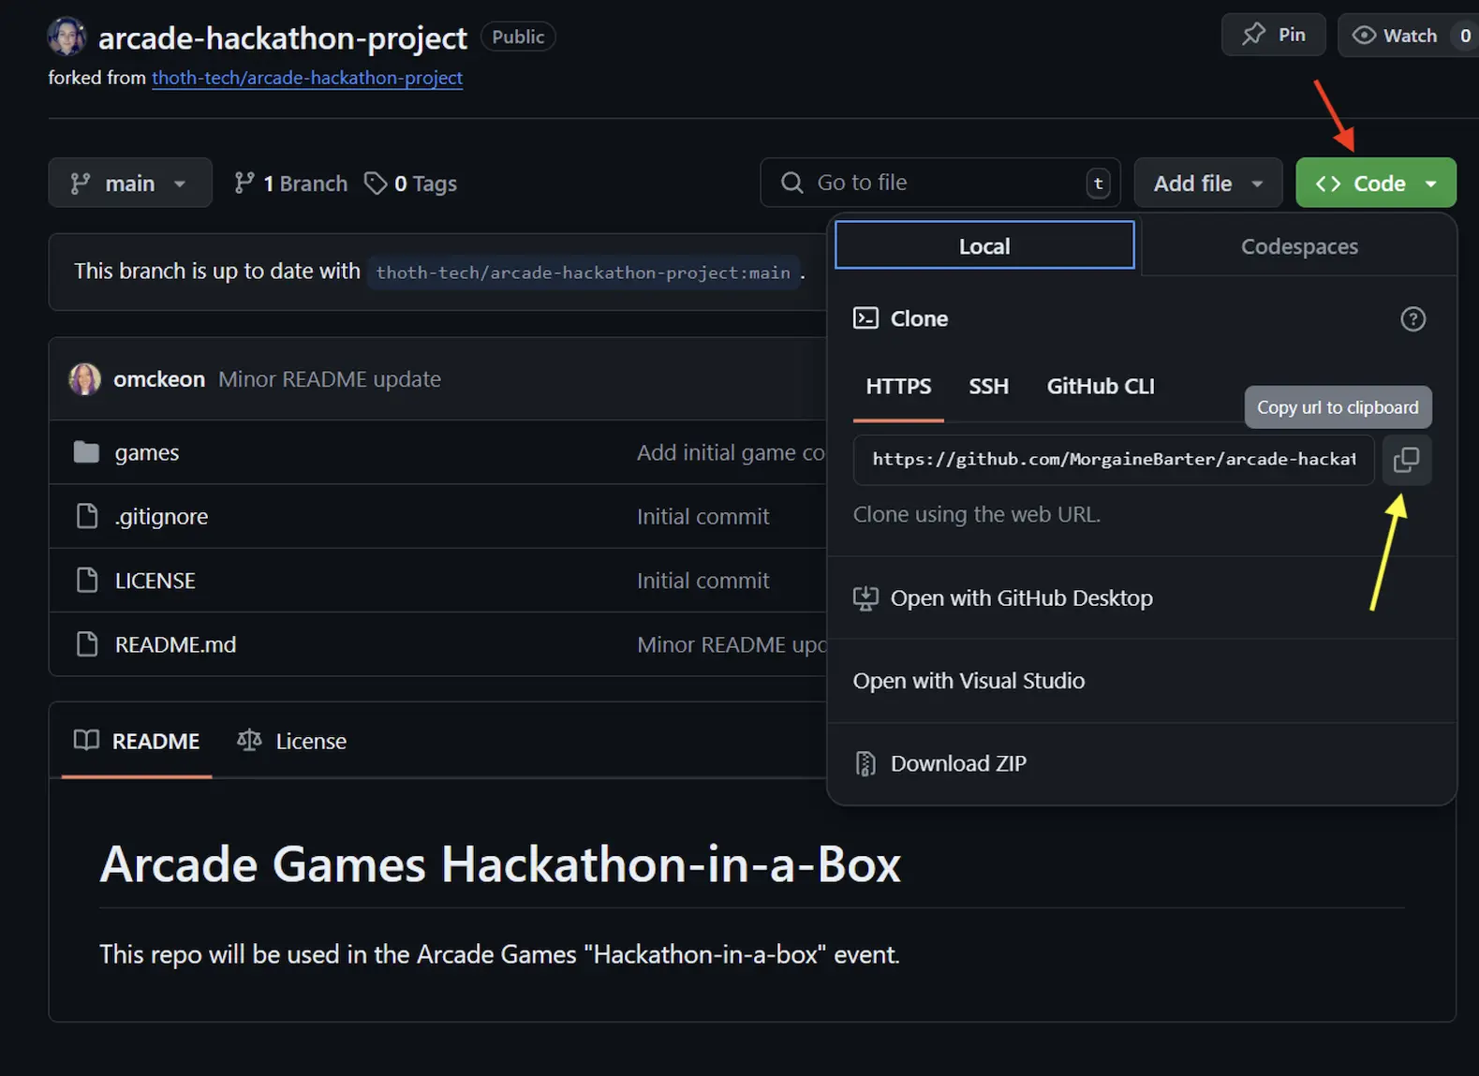Click the book icon in README tab

(86, 741)
